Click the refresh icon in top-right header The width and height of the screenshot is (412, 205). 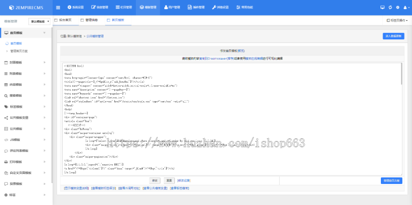click(x=390, y=7)
